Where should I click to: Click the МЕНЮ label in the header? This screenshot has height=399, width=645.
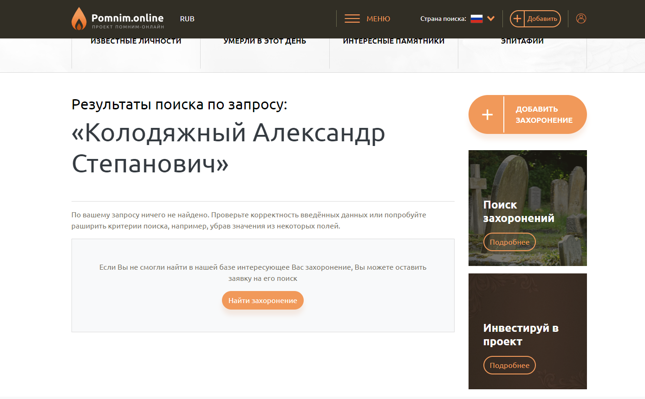[378, 19]
